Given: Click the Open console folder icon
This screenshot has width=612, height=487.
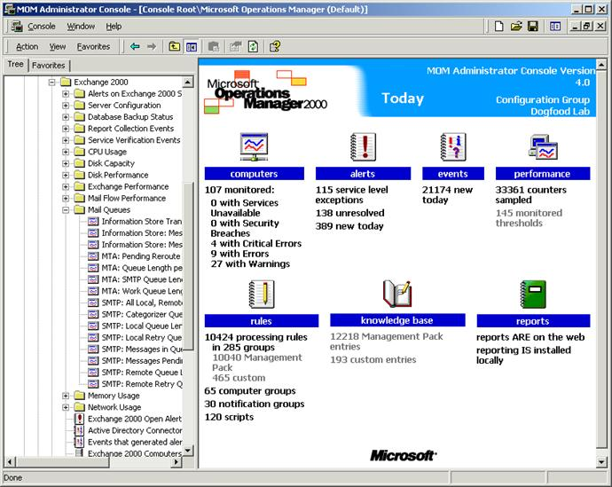Looking at the screenshot, I should point(516,26).
